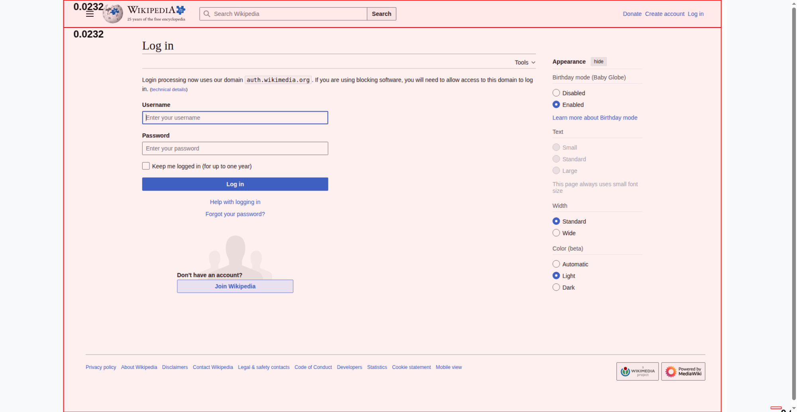Image resolution: width=797 pixels, height=412 pixels.
Task: Select Automatic color mode
Action: pos(556,264)
